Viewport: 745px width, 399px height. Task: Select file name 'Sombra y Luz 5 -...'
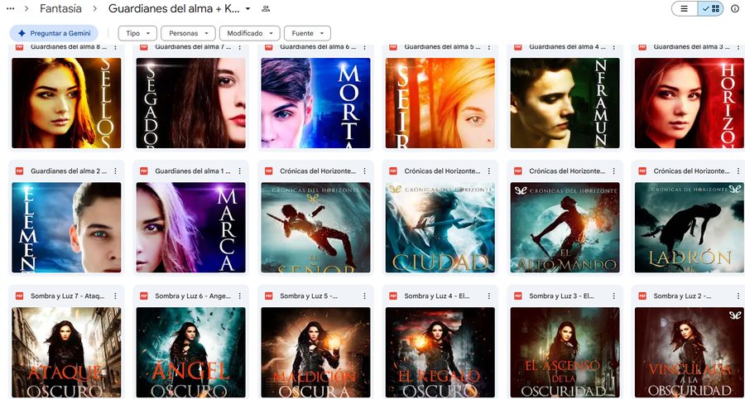pos(309,296)
